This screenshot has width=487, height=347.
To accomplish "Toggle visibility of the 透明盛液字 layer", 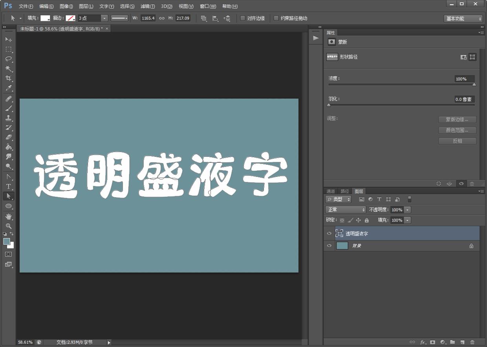I will pyautogui.click(x=329, y=233).
